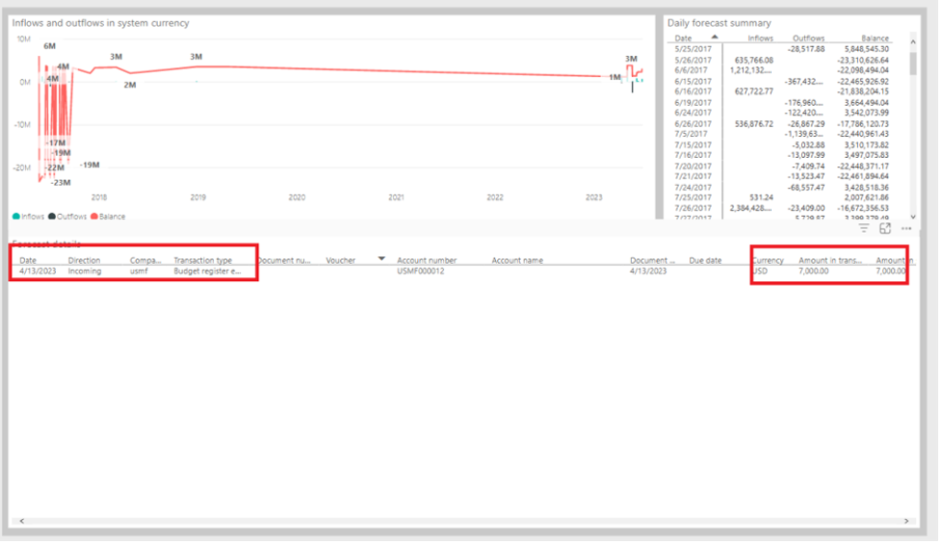This screenshot has width=941, height=543.
Task: Sort by Balance header in Daily forecast summary
Action: point(875,38)
